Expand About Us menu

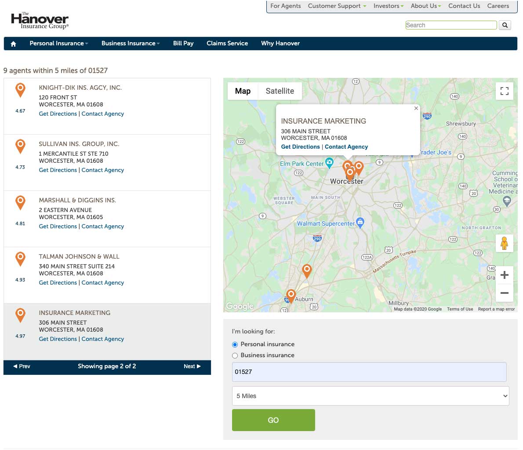pyautogui.click(x=425, y=6)
